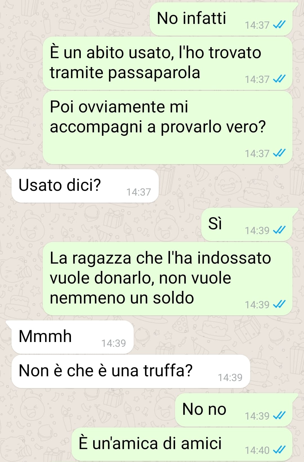Select 'La ragazza che l'ha indossato' message

(167, 279)
